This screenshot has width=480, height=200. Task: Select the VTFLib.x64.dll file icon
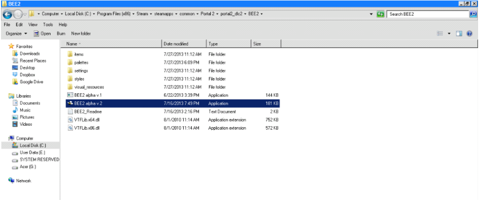pos(70,119)
